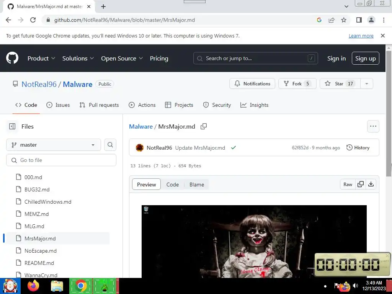Image resolution: width=392 pixels, height=294 pixels.
Task: Click the Notifications button
Action: pos(252,84)
